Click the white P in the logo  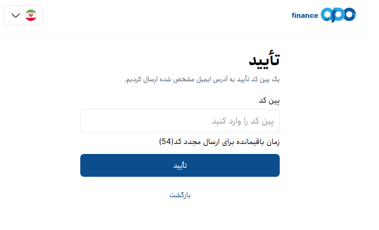(338, 15)
